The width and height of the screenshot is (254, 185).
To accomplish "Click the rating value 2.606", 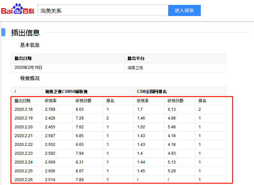I will 50,171.
